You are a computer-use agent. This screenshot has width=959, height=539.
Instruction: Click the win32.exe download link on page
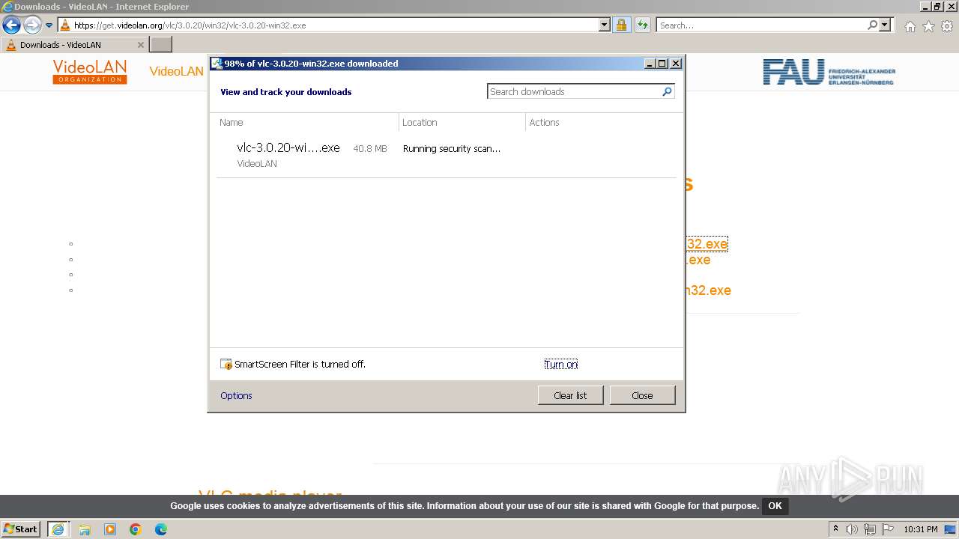707,244
